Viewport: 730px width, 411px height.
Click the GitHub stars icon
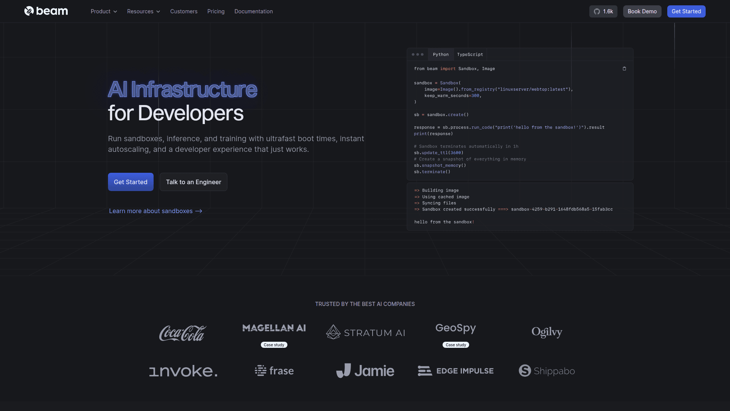pos(597,11)
